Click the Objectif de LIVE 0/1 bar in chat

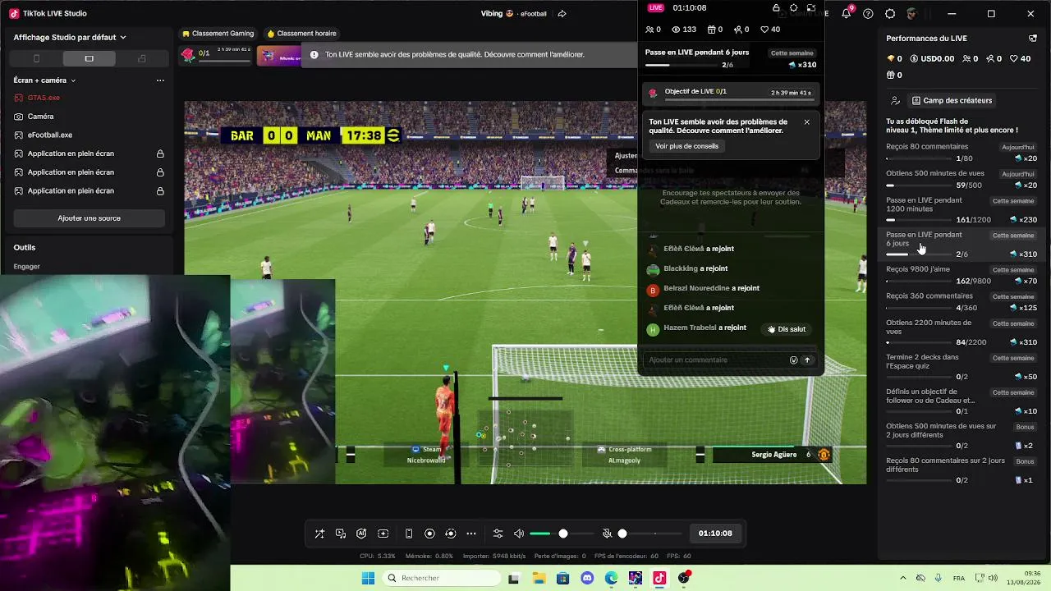click(x=731, y=94)
